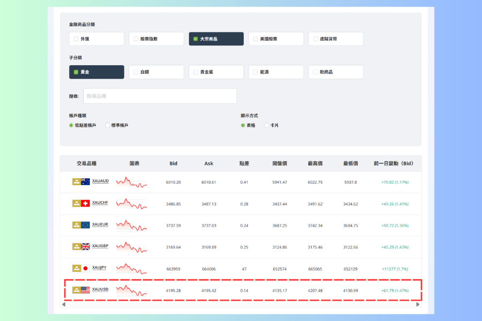Check the 美國股票 category checkbox
Image resolution: width=482 pixels, height=321 pixels.
click(x=255, y=39)
